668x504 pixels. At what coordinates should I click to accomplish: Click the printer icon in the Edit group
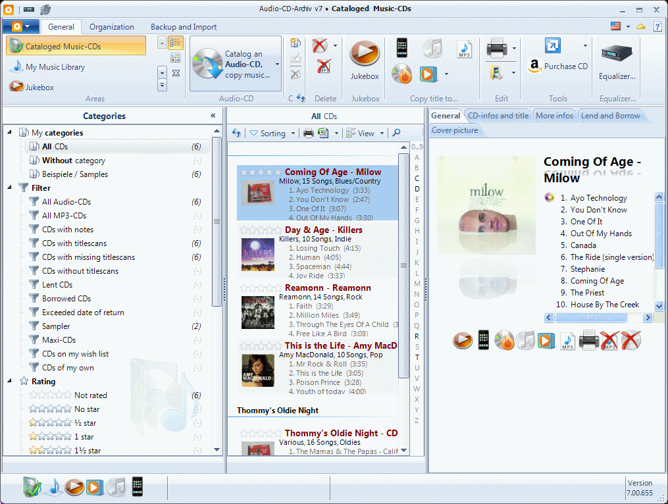[x=497, y=48]
